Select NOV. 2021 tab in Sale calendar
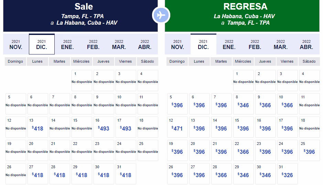The height and width of the screenshot is (185, 323). coord(16,45)
